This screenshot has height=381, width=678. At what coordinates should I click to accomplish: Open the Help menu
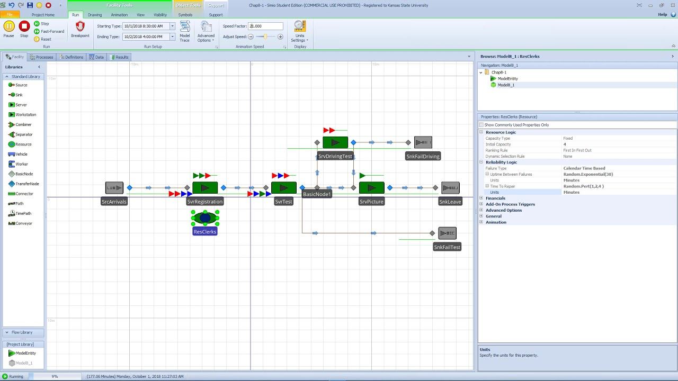pyautogui.click(x=663, y=14)
